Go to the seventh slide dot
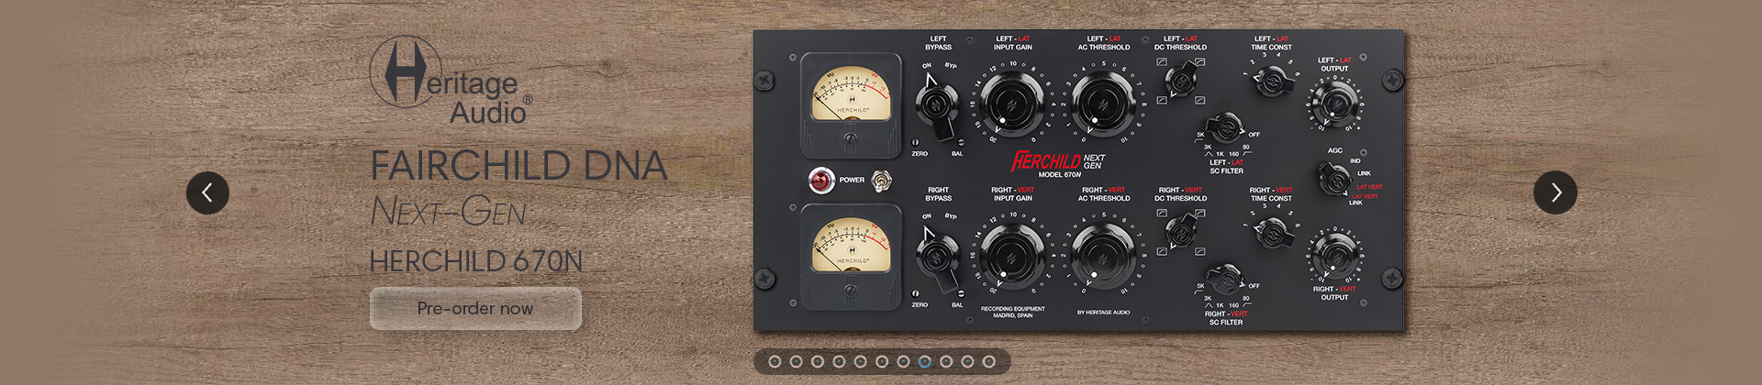The width and height of the screenshot is (1762, 385). click(x=903, y=362)
